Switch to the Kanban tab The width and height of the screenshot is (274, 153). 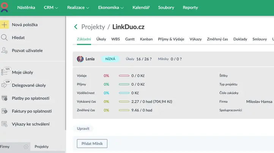coord(146,39)
